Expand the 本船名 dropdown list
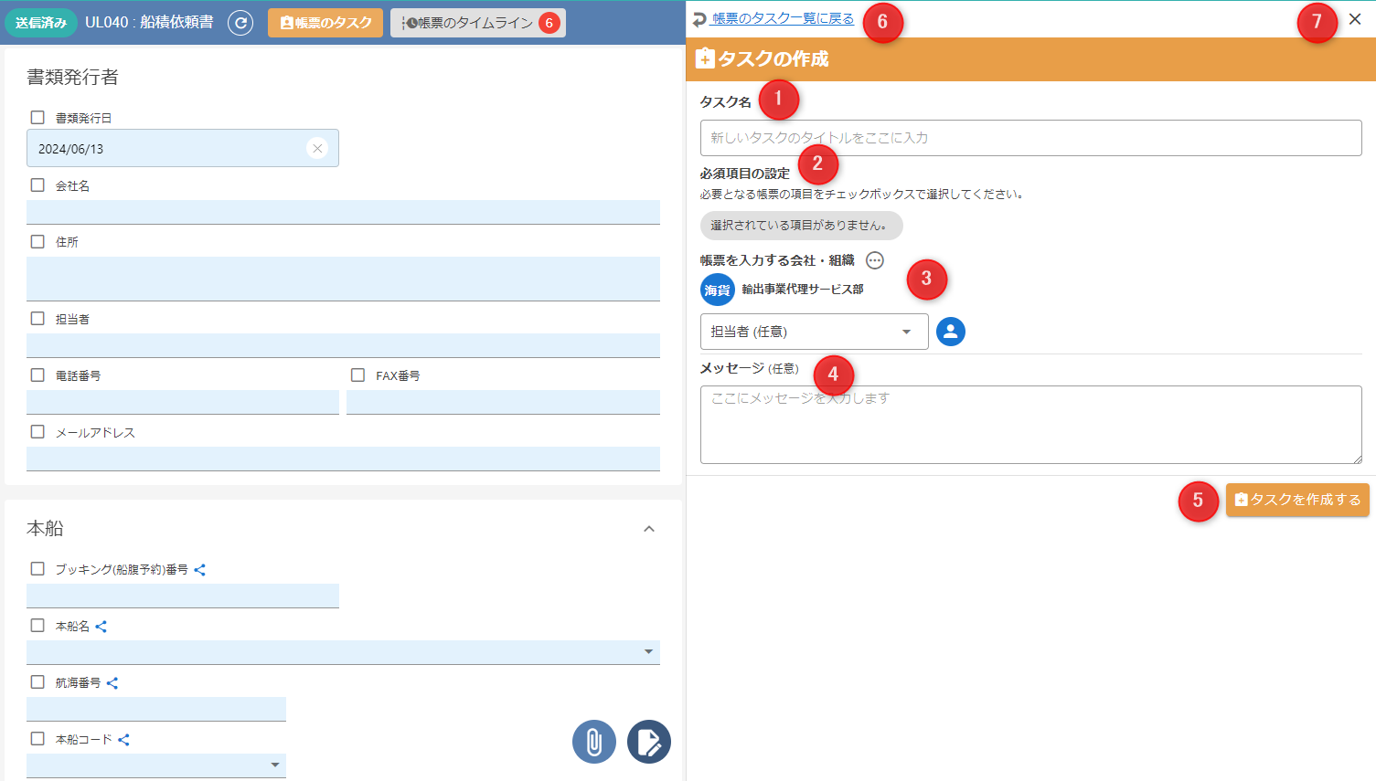 (648, 652)
